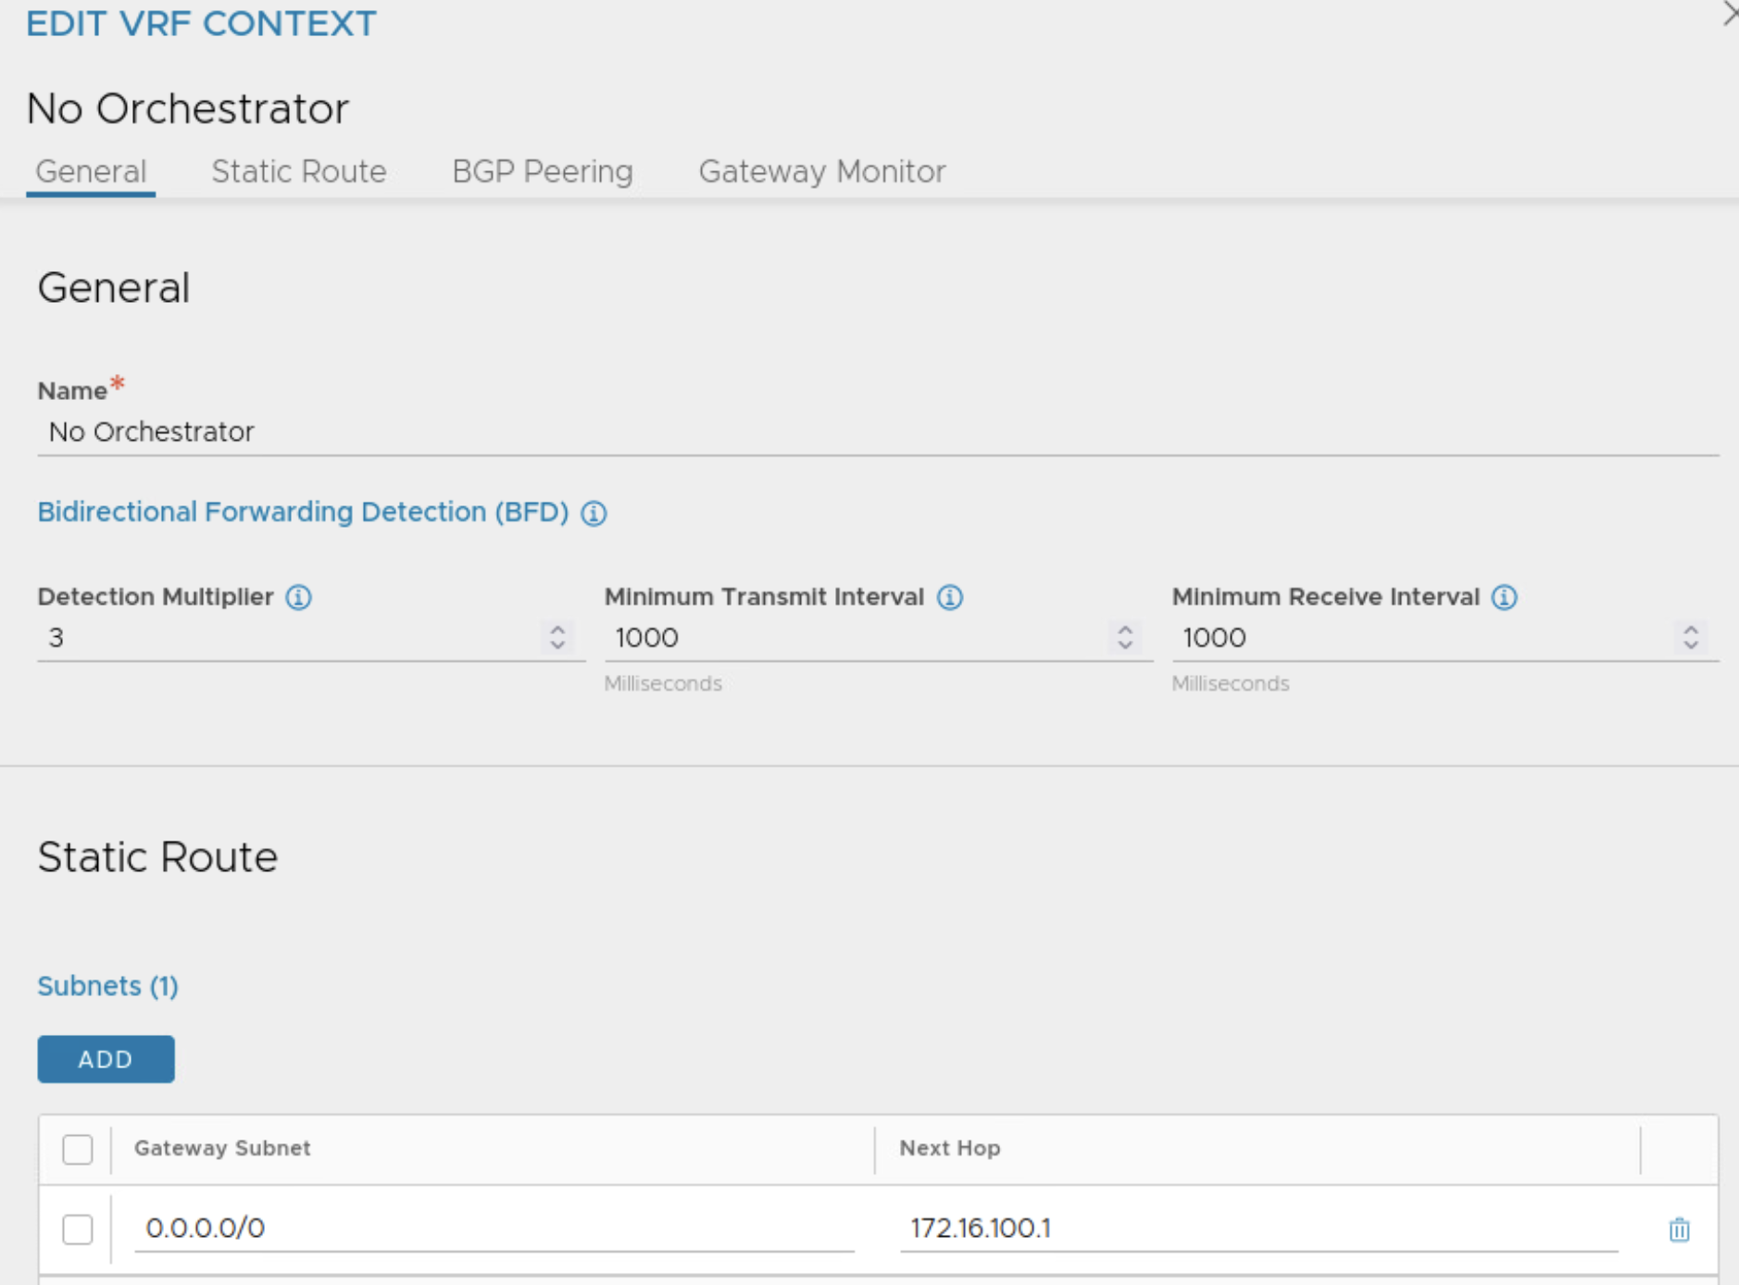Click the Minimum Receive Interval info icon
The image size is (1739, 1285).
click(1505, 597)
